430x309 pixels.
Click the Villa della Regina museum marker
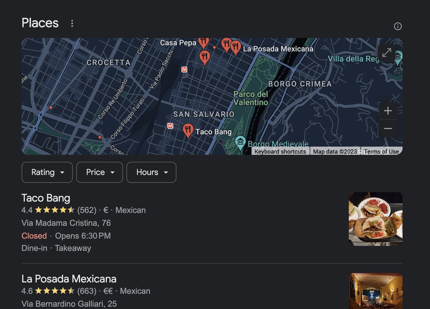click(398, 58)
